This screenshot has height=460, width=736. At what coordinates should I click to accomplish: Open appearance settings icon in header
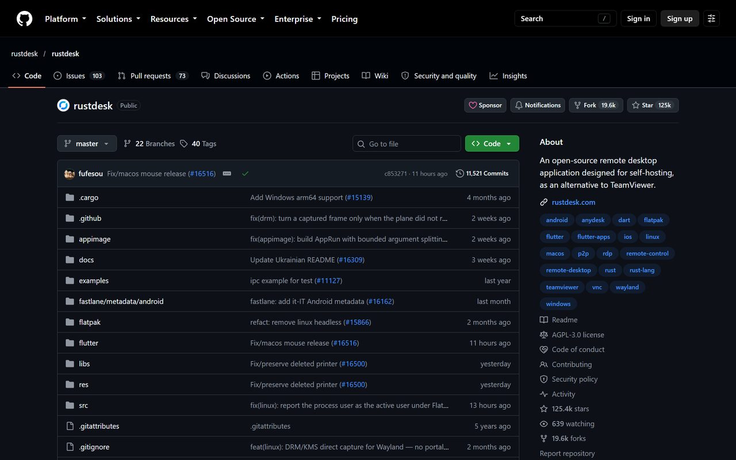tap(711, 19)
